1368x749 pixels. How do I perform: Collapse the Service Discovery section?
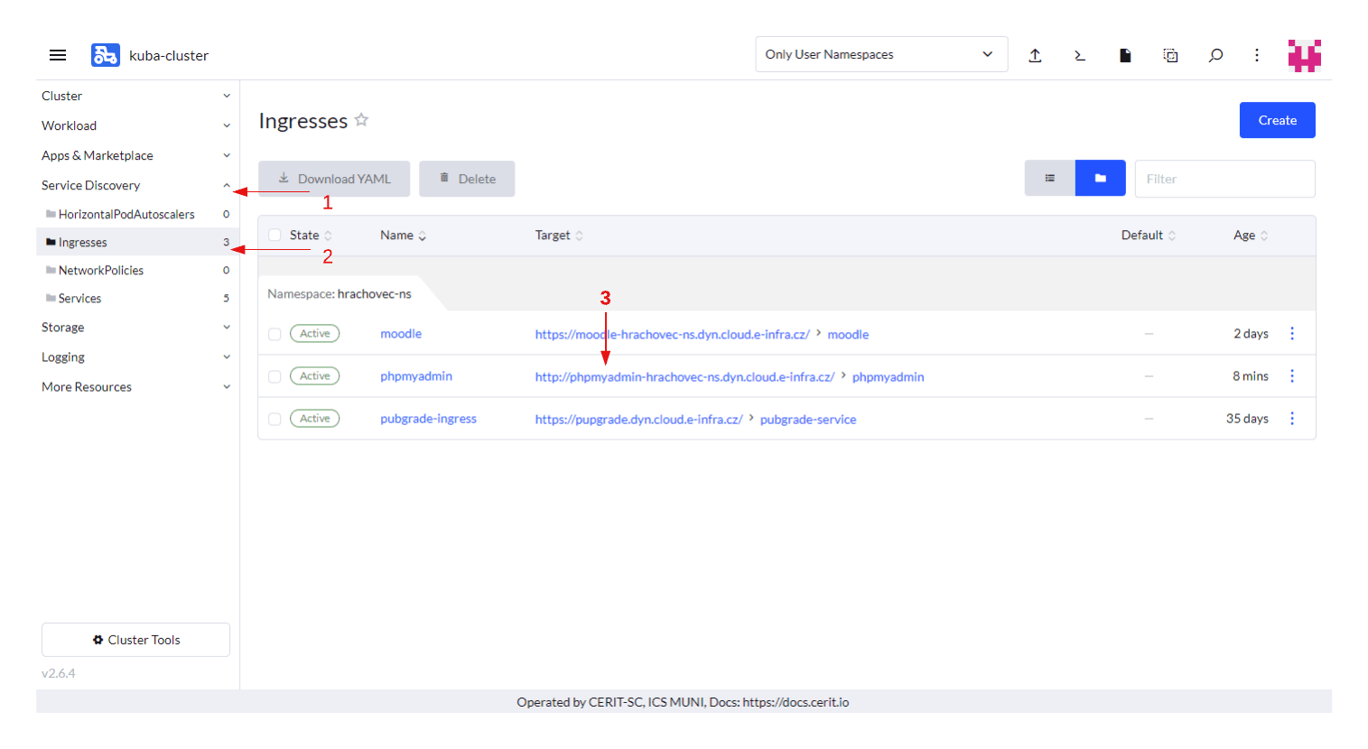point(135,185)
